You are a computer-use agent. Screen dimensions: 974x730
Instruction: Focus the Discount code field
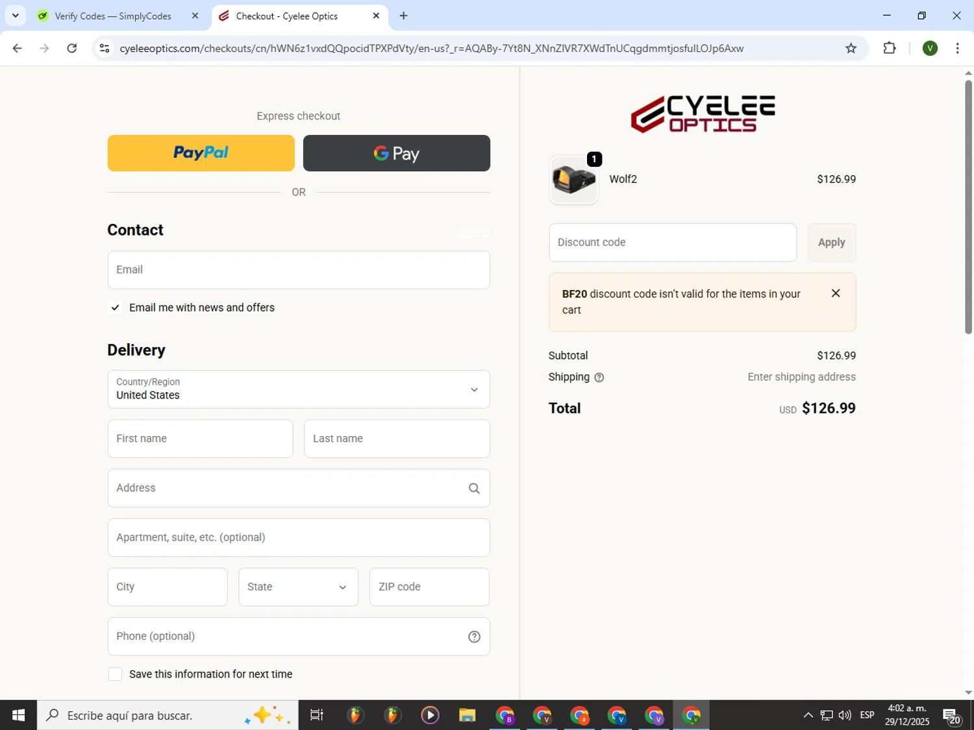click(672, 243)
